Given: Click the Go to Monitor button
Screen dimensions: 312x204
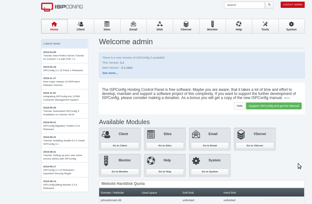Looking at the screenshot, I should (x=120, y=172).
